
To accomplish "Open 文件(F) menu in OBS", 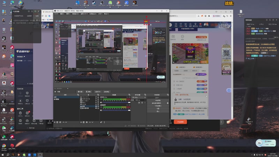I will (x=56, y=14).
